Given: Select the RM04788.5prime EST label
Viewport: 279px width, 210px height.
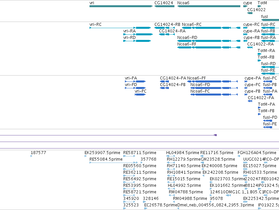Looking at the screenshot, I should pos(186,192).
